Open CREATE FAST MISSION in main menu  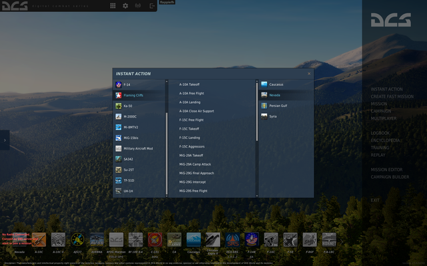[392, 96]
